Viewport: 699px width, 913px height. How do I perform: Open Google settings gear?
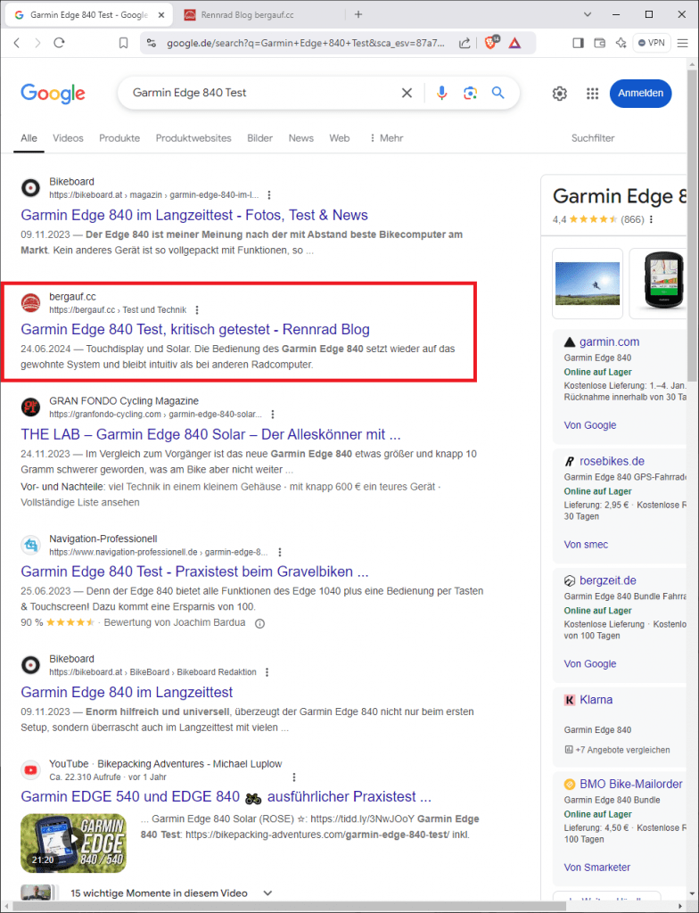pyautogui.click(x=560, y=94)
